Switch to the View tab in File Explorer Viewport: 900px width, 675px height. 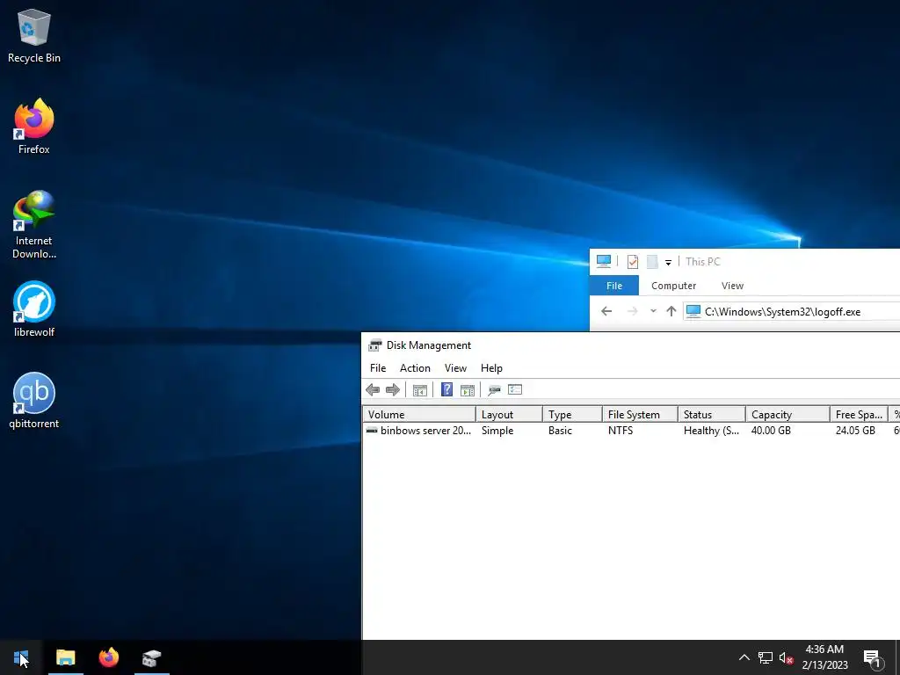(x=732, y=286)
